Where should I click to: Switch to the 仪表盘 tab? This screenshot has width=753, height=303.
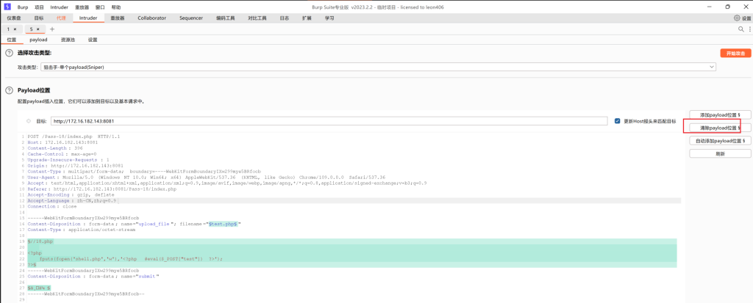[x=14, y=18]
